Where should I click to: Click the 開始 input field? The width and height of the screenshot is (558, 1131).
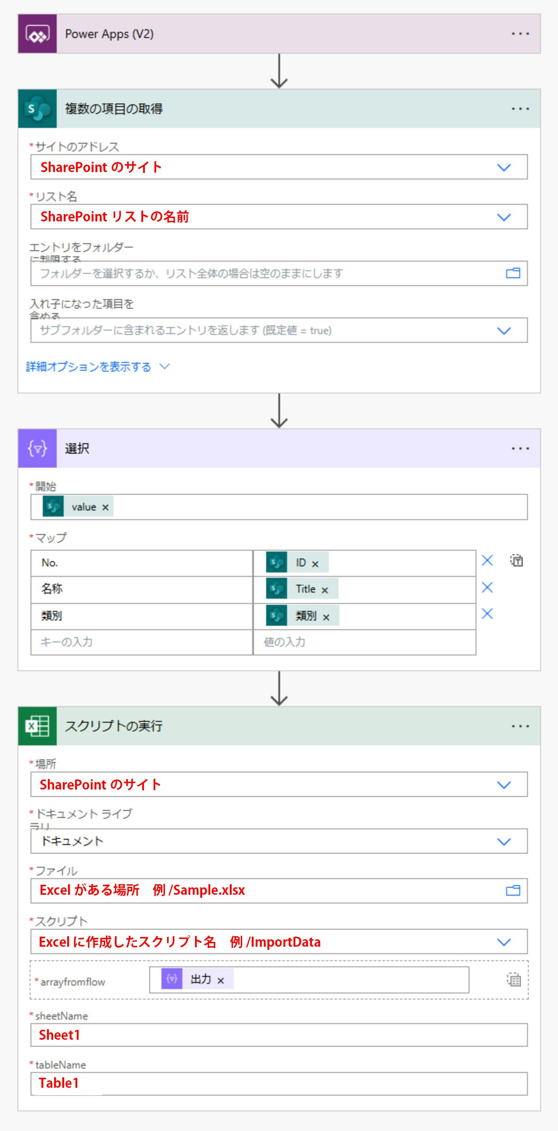(279, 507)
